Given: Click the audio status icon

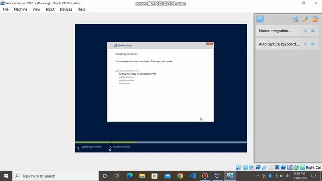Looking at the screenshot, I should point(251,167).
